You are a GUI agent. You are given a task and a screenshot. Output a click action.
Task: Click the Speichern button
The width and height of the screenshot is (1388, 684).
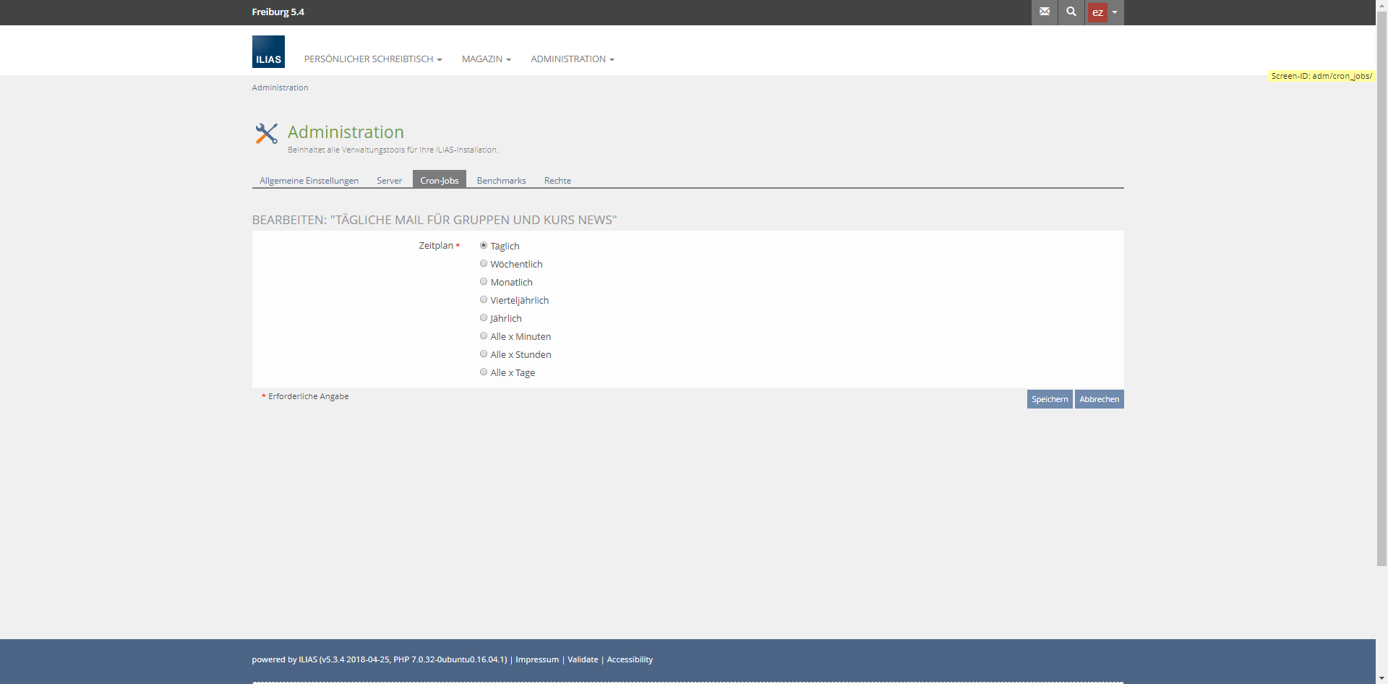coord(1050,399)
